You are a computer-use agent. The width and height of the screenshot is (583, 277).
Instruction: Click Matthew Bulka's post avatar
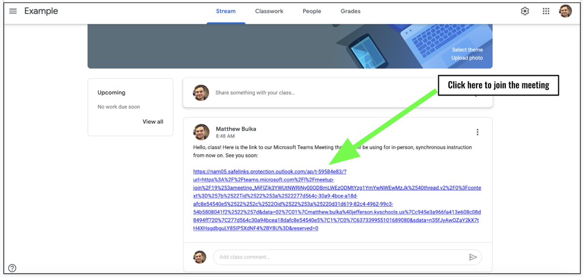[x=201, y=132]
